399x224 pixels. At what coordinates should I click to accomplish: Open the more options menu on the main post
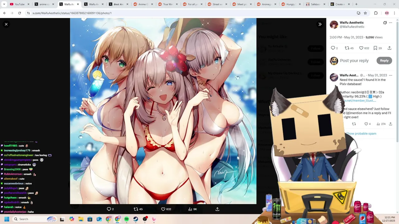point(391,23)
